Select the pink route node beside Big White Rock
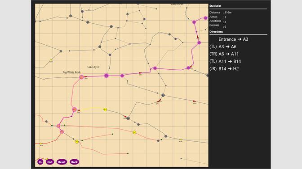Image resolution: width=302 pixels, height=169 pixels. 81,77
